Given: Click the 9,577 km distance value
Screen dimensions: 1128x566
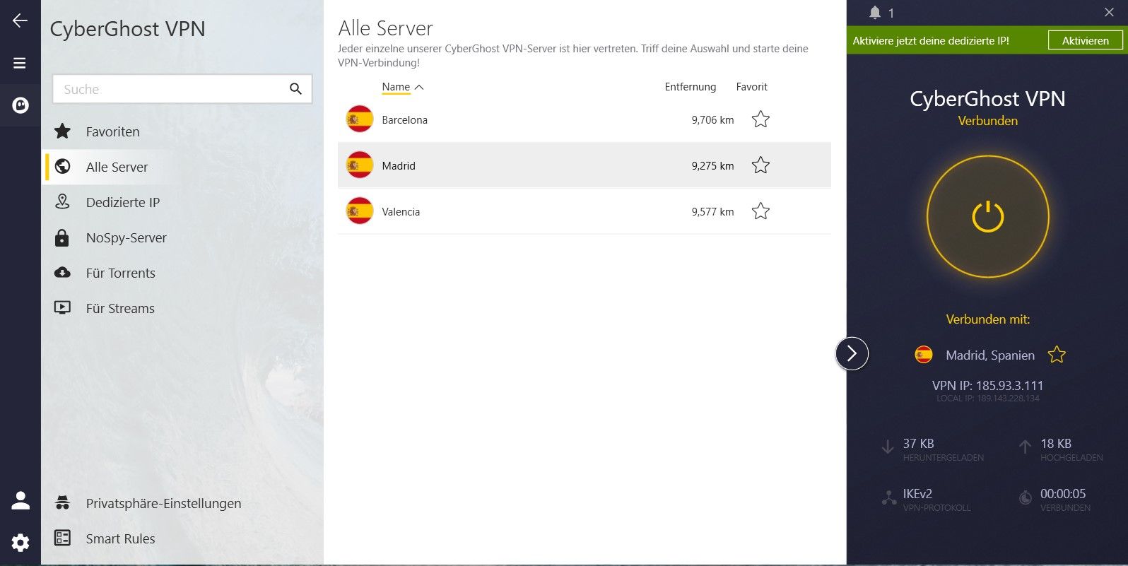Looking at the screenshot, I should coord(712,212).
